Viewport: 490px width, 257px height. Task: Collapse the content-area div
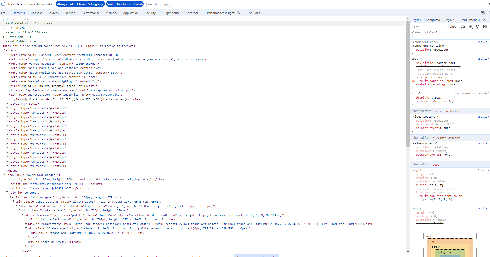17,206
